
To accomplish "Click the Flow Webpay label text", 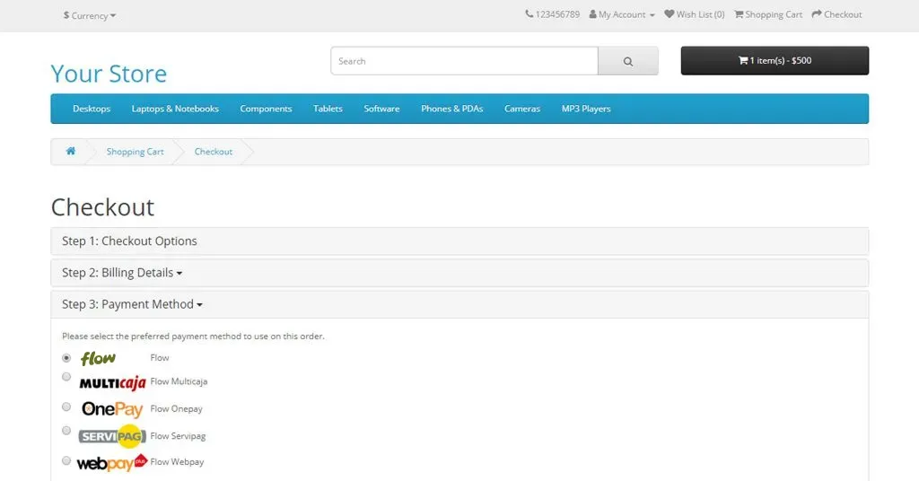I will [x=177, y=461].
